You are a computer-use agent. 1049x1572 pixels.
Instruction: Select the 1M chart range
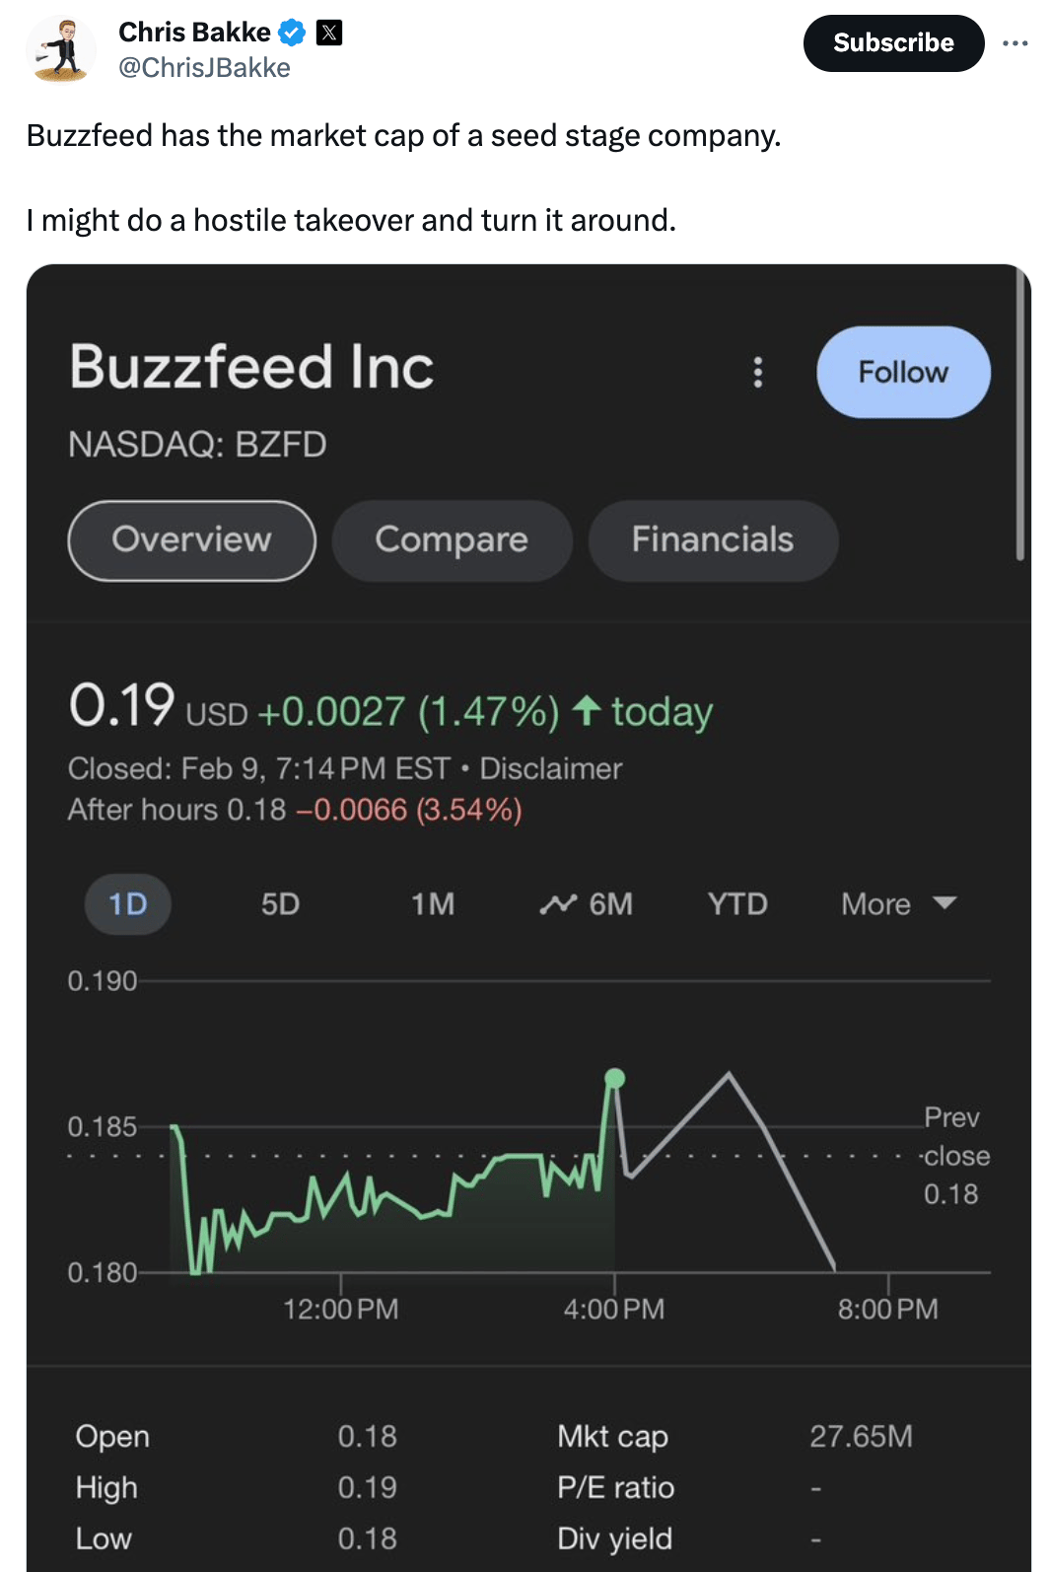(x=433, y=904)
